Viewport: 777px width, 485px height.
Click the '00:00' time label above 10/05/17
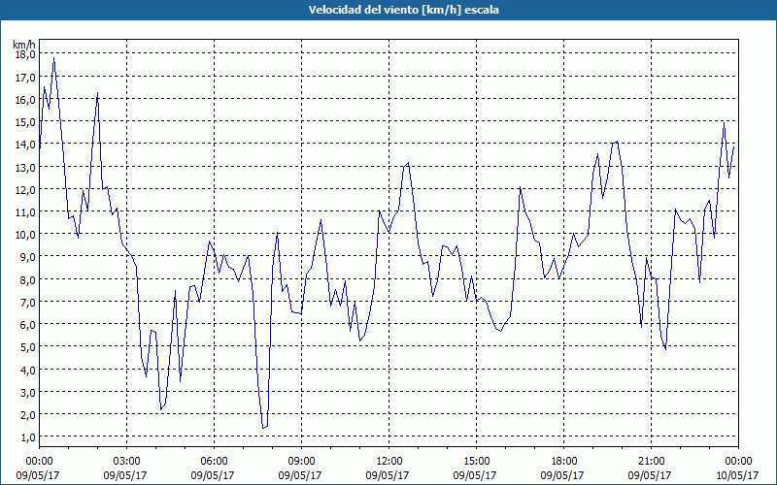click(738, 462)
